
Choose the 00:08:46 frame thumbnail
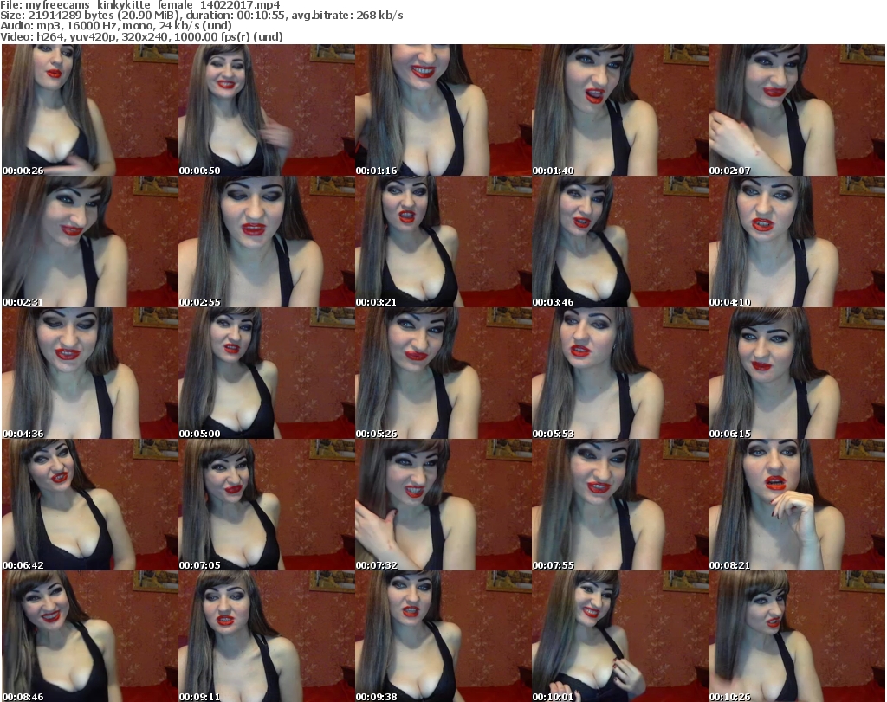pos(90,636)
